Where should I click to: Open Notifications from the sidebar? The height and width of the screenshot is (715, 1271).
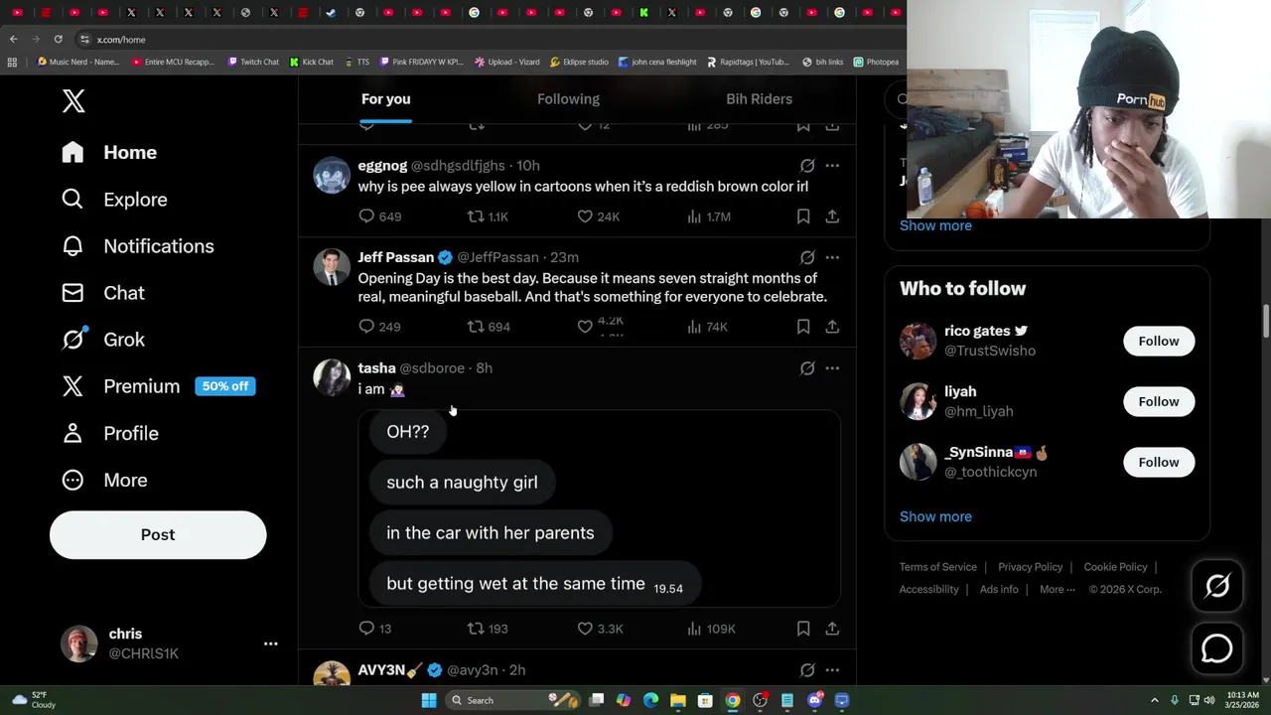click(137, 246)
